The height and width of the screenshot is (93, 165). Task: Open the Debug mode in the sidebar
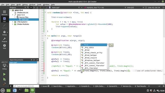tap(4, 33)
